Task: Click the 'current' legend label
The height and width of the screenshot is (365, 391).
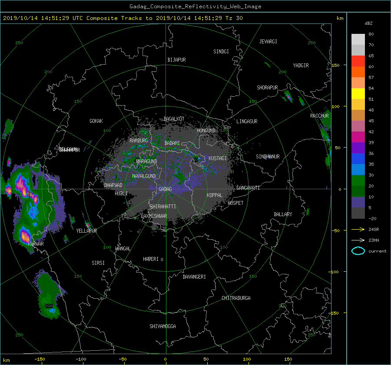Action: click(x=377, y=251)
